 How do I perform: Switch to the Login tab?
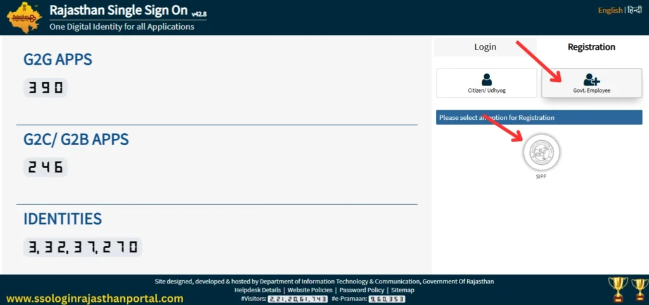point(485,47)
